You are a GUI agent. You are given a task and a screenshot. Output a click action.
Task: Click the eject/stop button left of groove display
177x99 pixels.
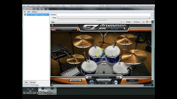coord(89,77)
